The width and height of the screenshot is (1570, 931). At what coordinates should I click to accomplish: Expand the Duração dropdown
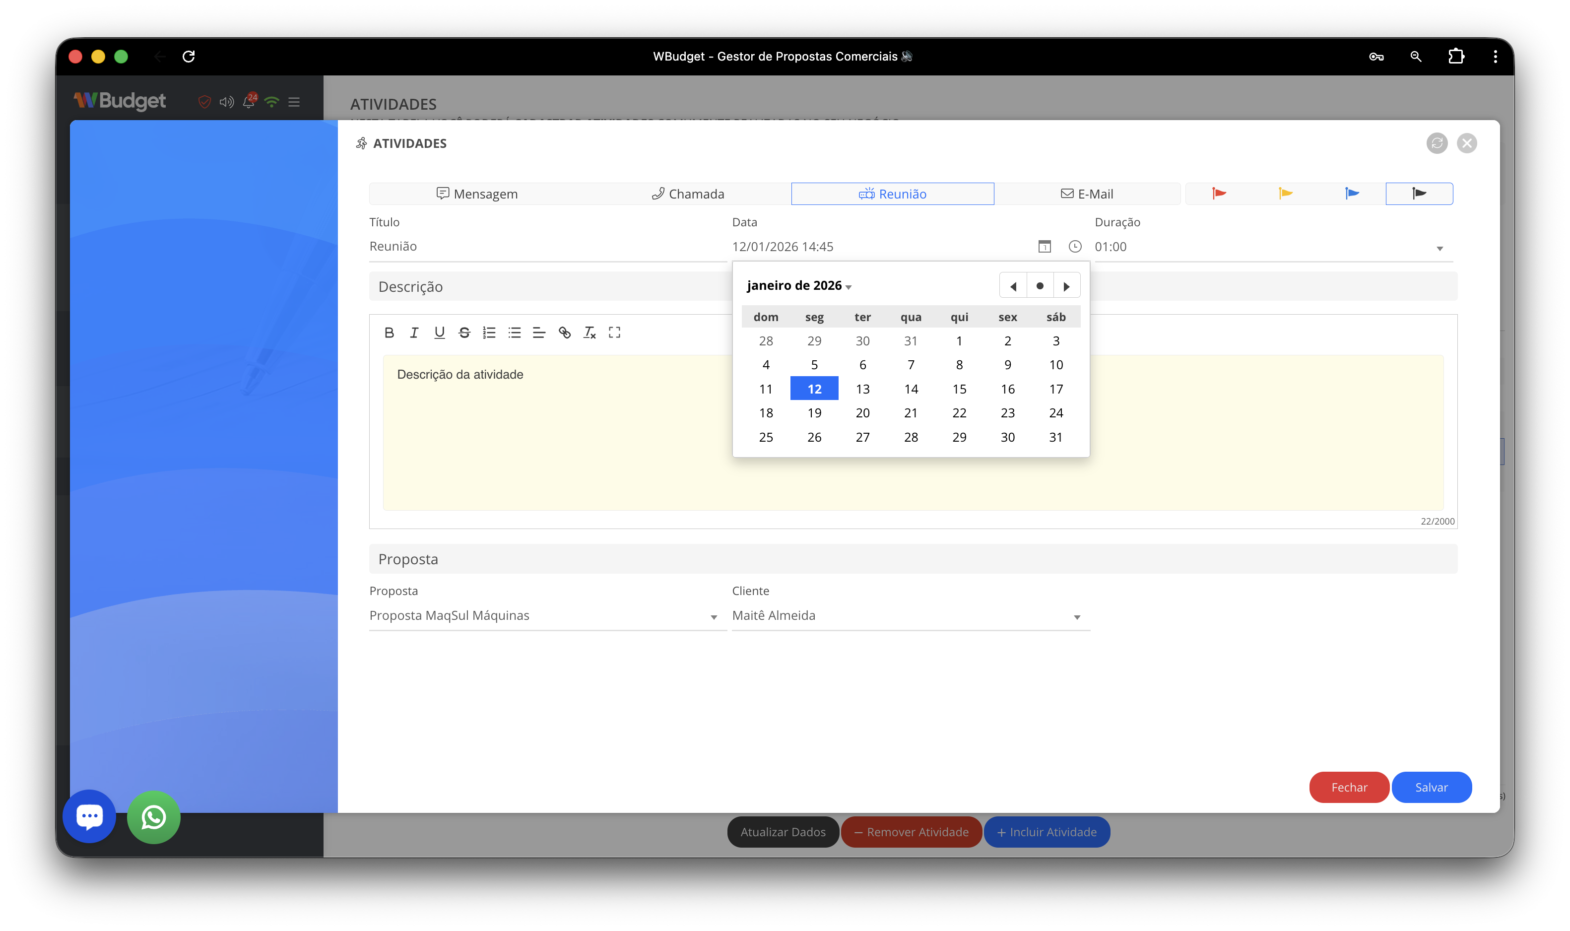(x=1439, y=249)
